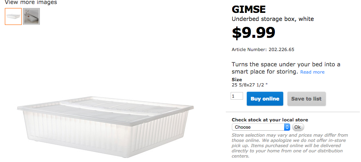Image resolution: width=361 pixels, height=162 pixels.
Task: Open the Read more link
Action: (312, 72)
